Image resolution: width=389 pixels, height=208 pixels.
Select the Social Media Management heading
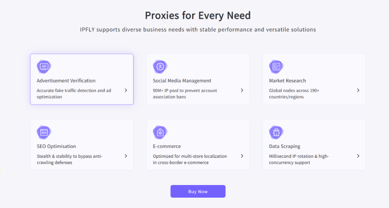coord(182,81)
